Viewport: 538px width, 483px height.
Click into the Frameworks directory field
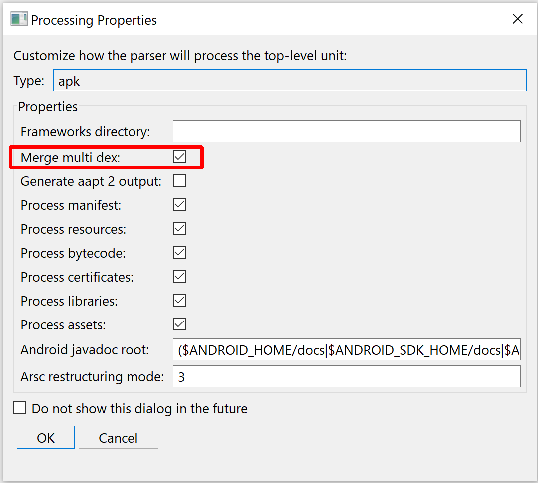[347, 131]
